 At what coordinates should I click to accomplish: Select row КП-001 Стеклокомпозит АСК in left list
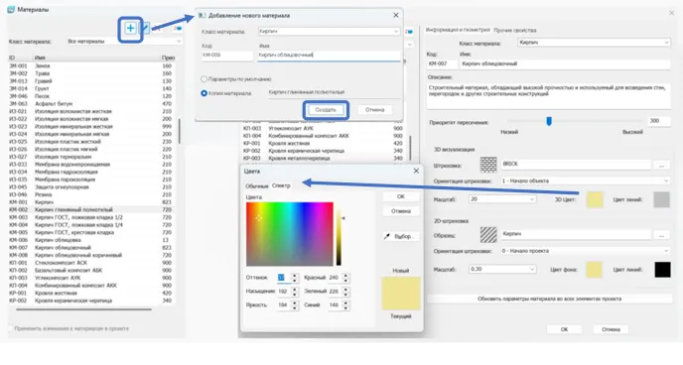90,263
